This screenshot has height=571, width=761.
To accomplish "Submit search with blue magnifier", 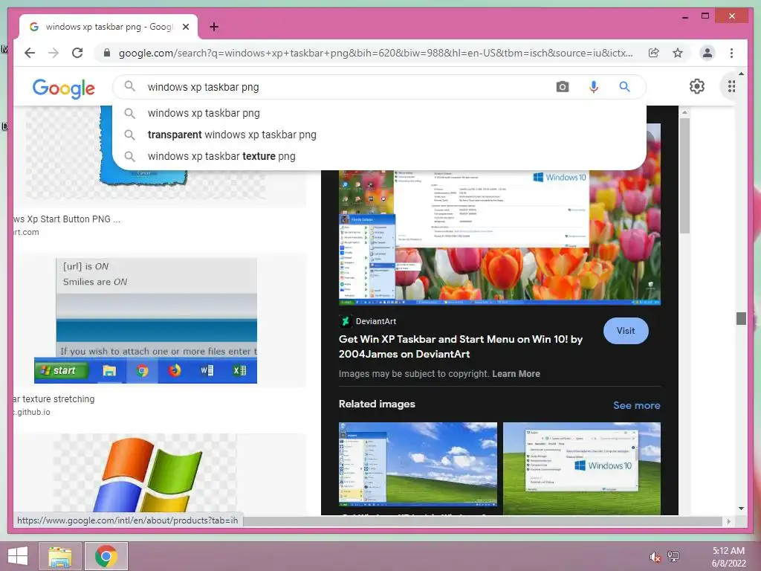I will pos(624,87).
